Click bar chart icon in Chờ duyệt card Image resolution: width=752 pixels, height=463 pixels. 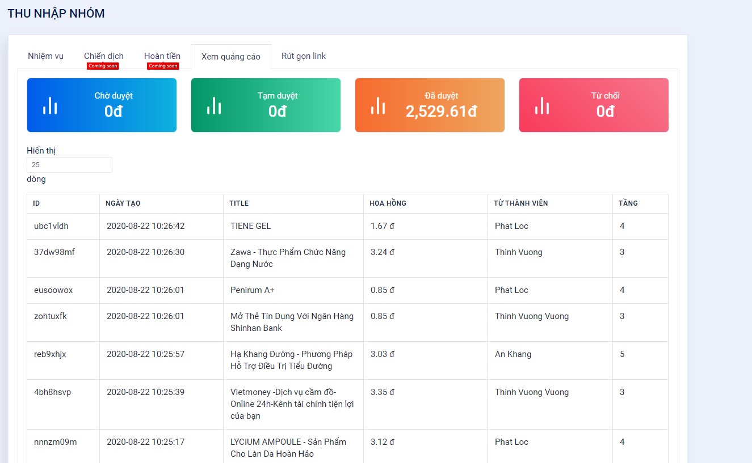click(x=50, y=105)
